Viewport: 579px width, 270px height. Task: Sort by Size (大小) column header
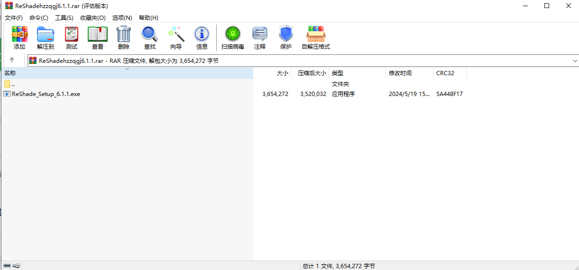[272, 73]
